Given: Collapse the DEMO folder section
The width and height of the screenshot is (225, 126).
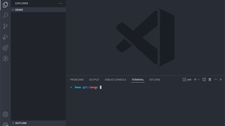Looking at the screenshot, I should coord(38,10).
